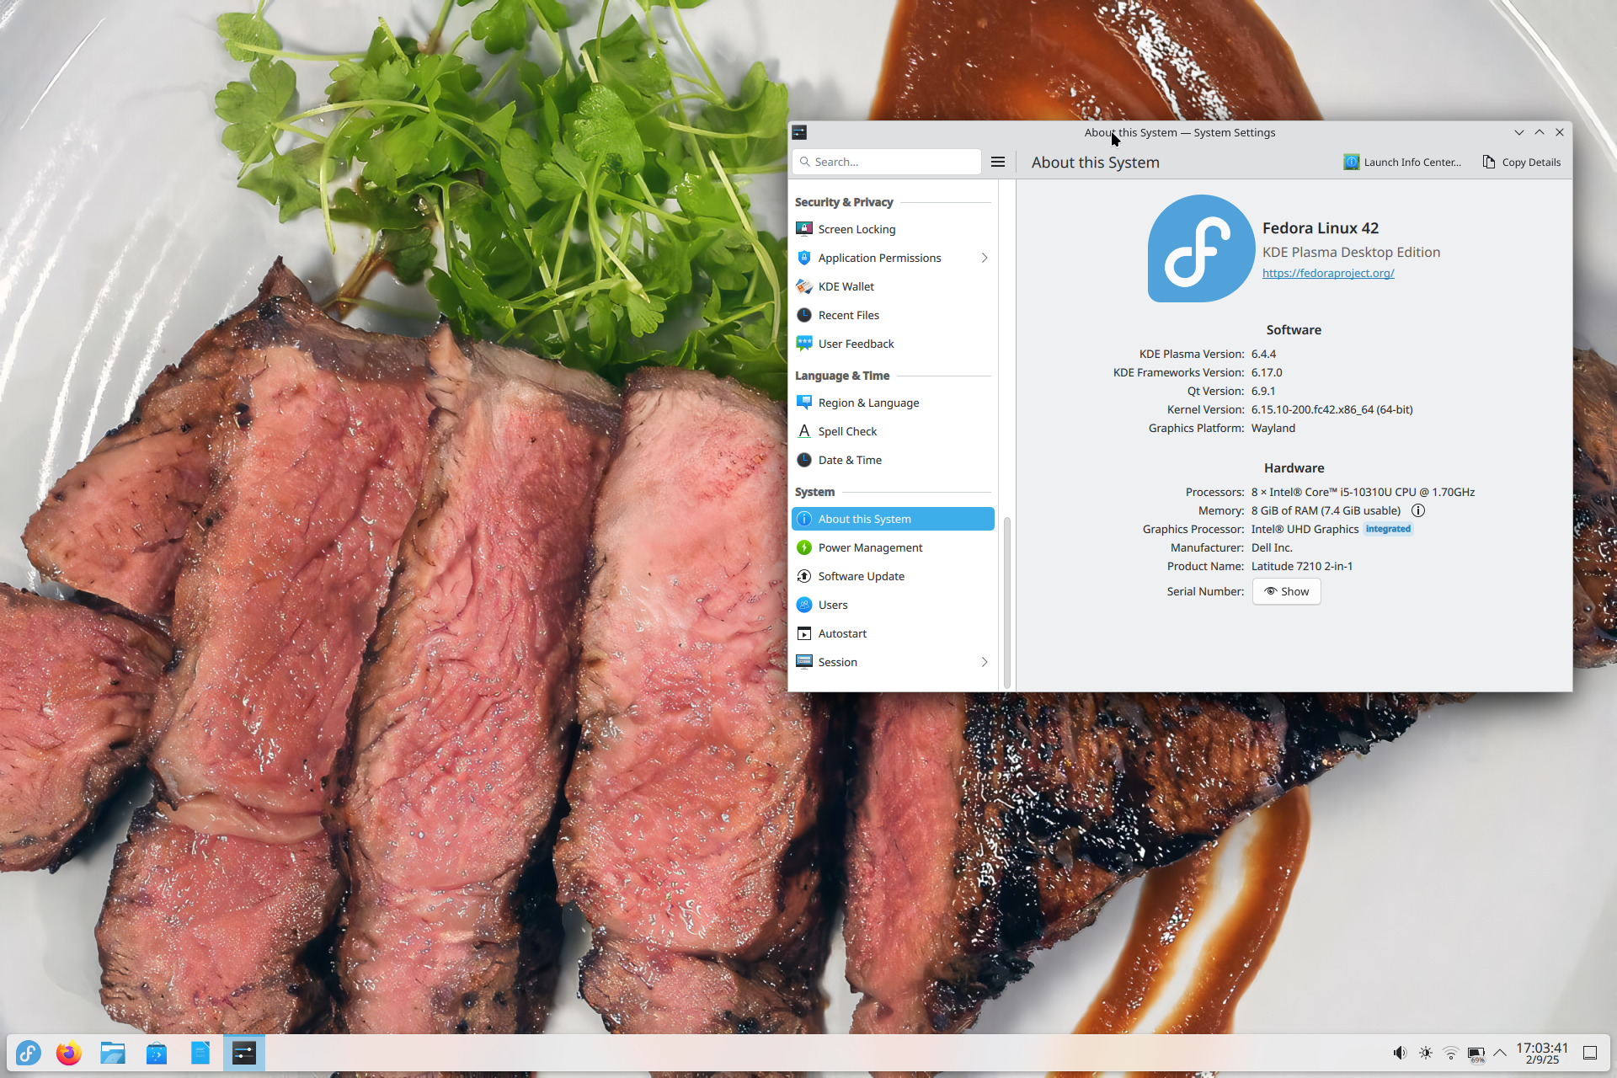Open the hamburger menu beside search
Screen dimensions: 1617x1078
point(998,162)
